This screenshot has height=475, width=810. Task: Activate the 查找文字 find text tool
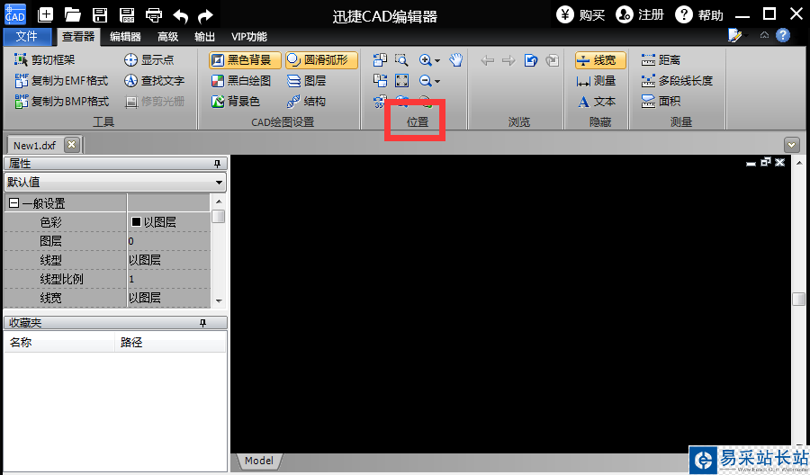click(x=155, y=81)
